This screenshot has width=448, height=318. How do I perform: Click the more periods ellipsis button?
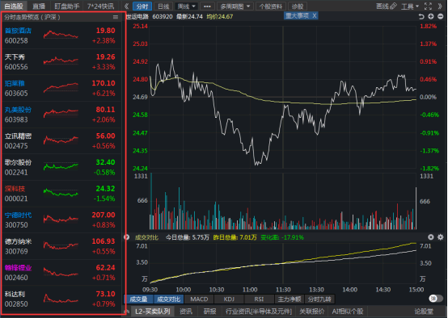click(207, 6)
